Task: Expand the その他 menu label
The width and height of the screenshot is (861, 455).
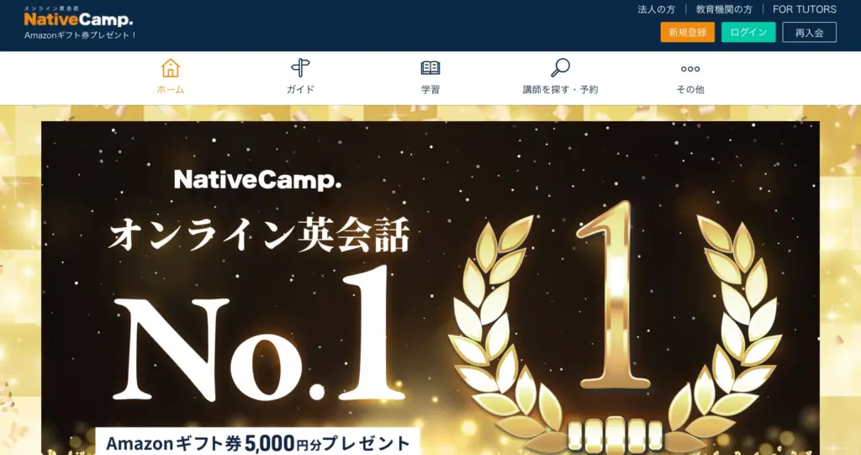Action: point(690,90)
